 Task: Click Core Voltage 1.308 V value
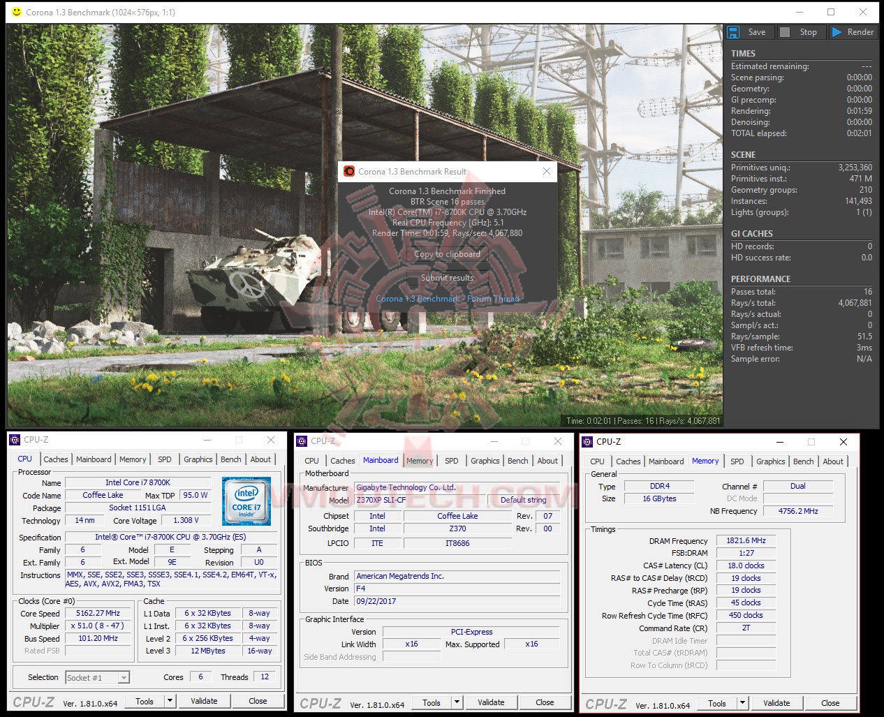pyautogui.click(x=186, y=520)
